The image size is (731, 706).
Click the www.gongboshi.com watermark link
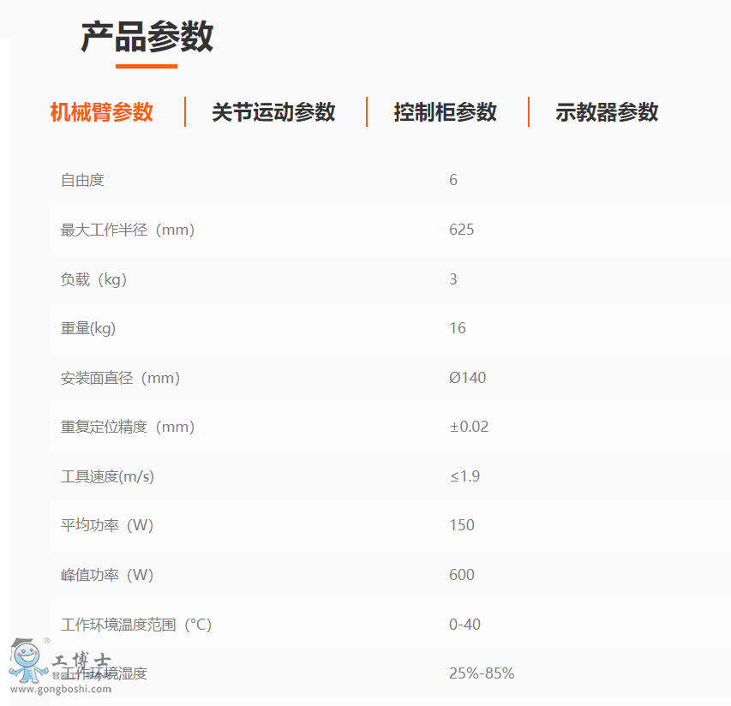coord(60,688)
